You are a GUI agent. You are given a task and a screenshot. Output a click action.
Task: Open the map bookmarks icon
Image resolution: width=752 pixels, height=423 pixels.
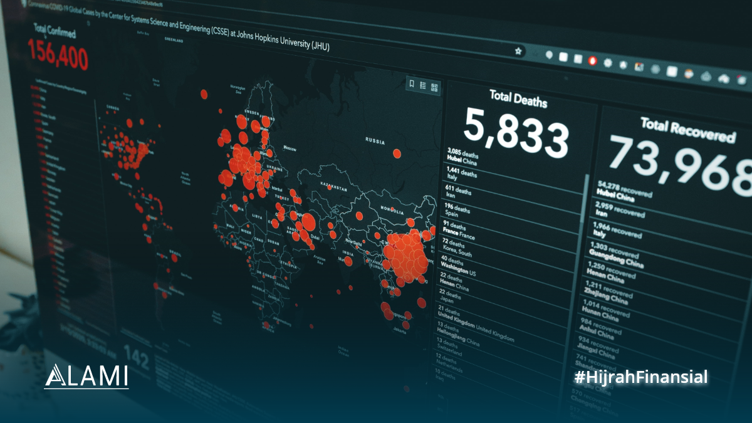(x=412, y=83)
